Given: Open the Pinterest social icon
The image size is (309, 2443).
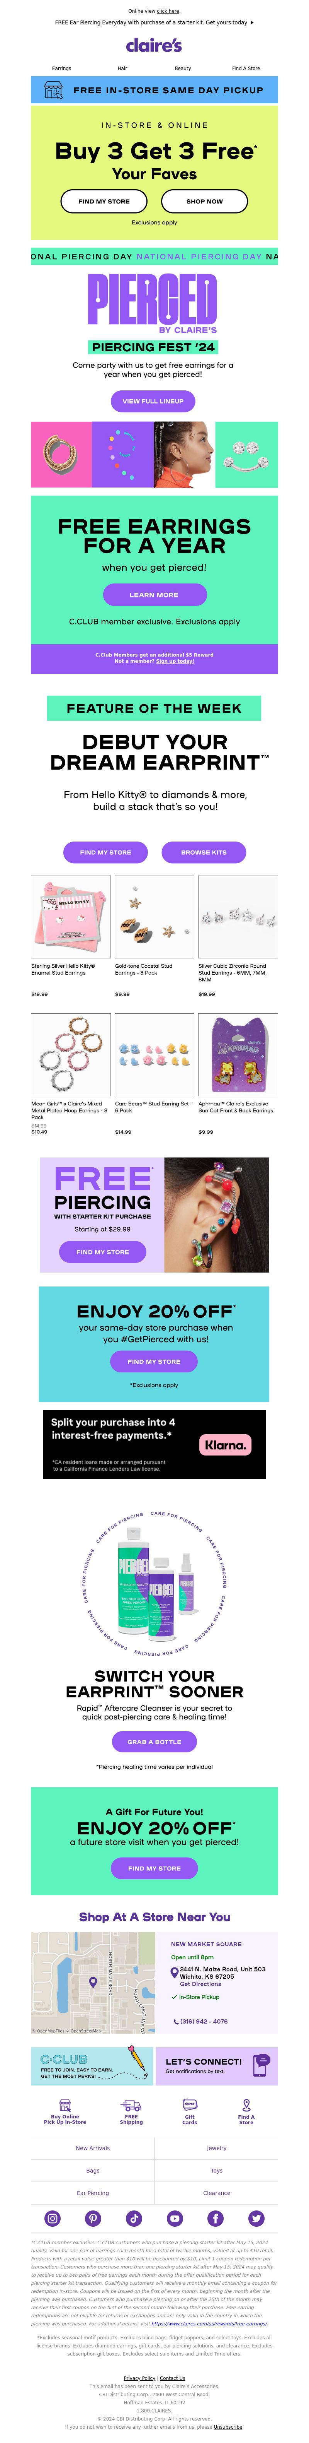Looking at the screenshot, I should (93, 2218).
